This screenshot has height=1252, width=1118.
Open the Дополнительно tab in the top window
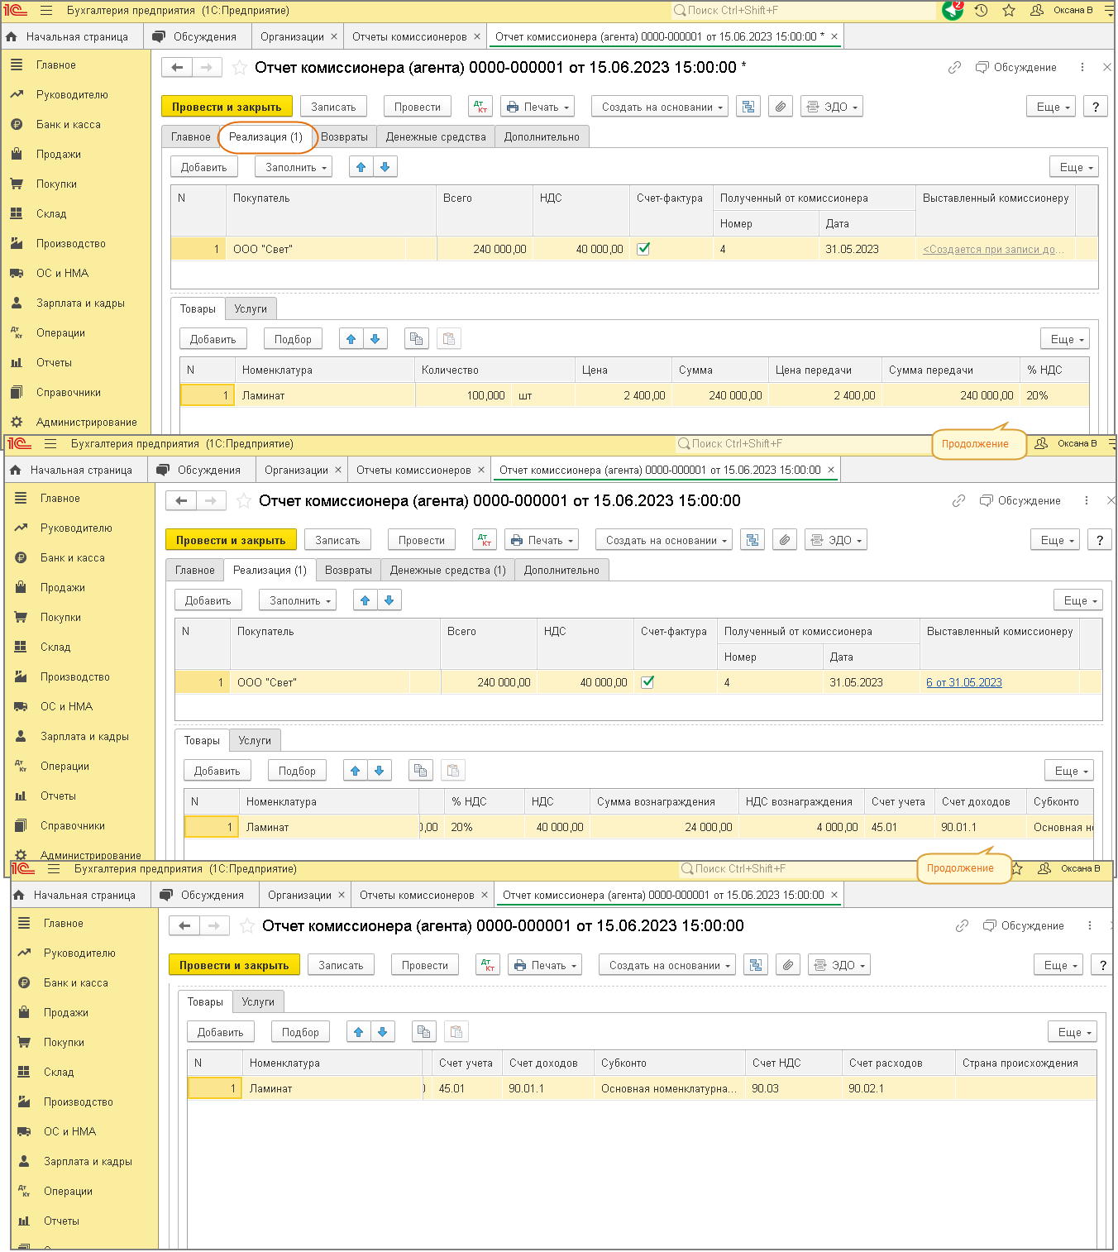tap(542, 137)
